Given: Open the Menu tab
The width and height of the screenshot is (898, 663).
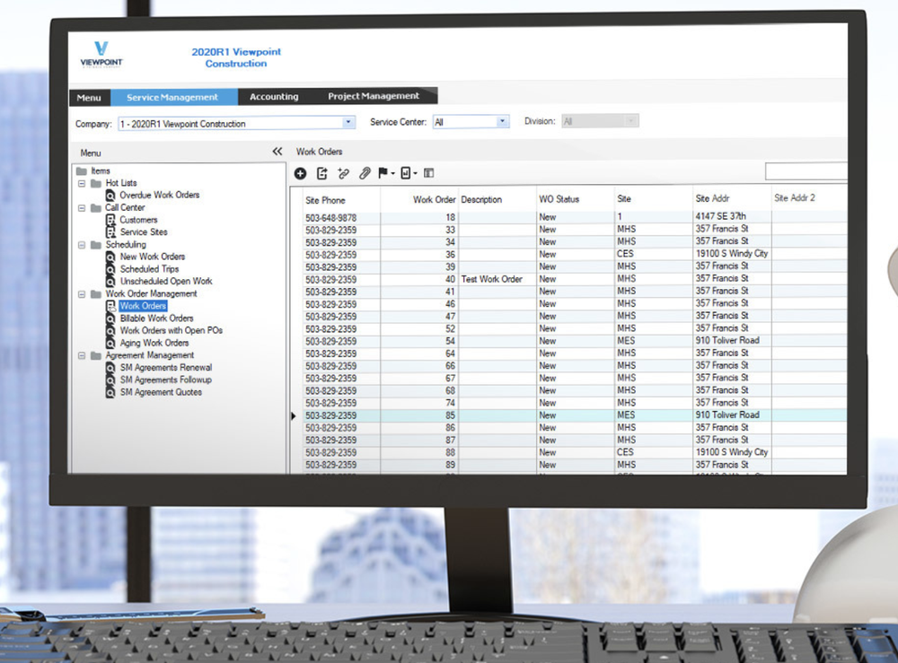Looking at the screenshot, I should [89, 98].
